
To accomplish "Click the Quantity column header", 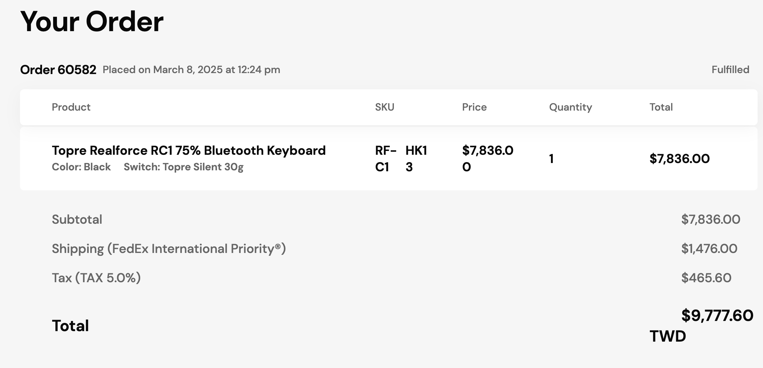I will [571, 107].
